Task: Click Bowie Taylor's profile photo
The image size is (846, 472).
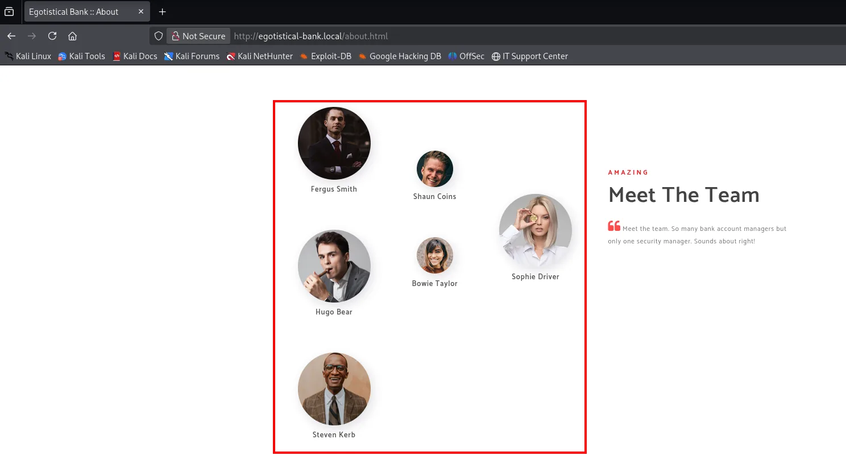Action: click(x=435, y=255)
